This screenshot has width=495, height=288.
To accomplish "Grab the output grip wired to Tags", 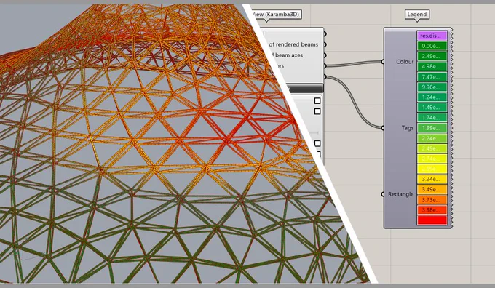I will (x=325, y=76).
